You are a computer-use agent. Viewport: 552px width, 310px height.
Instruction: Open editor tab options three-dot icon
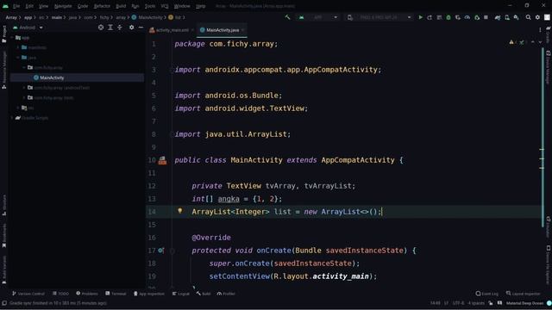coord(540,30)
